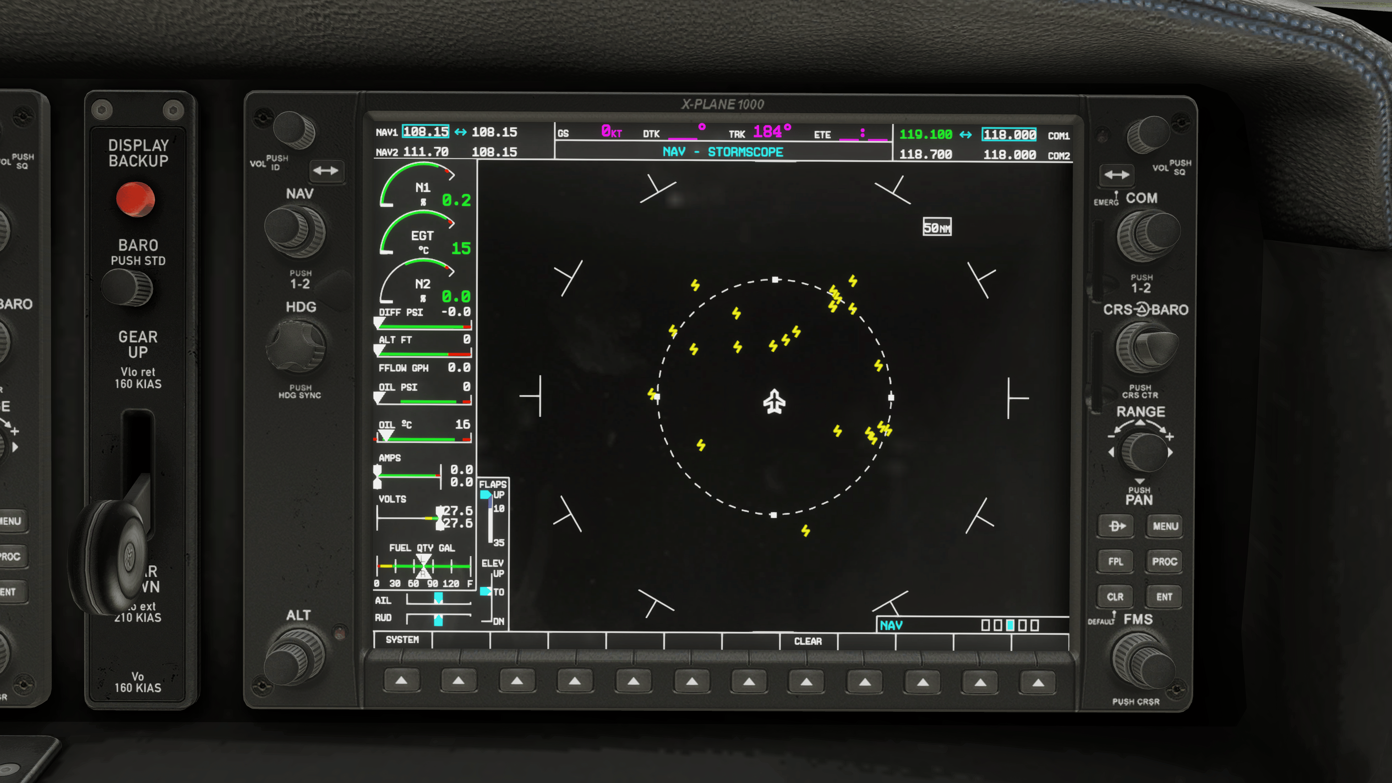Click the fourth bezel softkey from left

pos(575,681)
